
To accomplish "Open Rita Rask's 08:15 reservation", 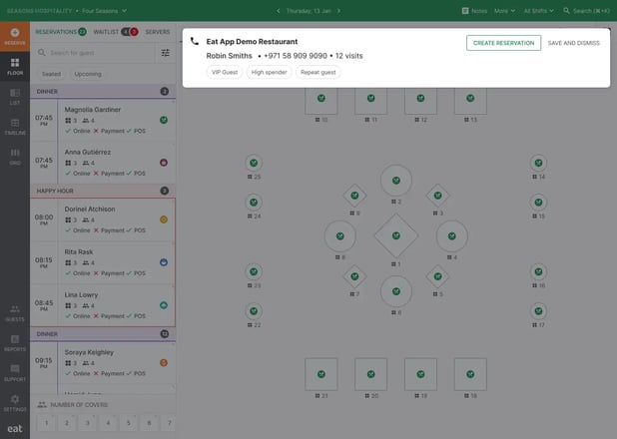I will 103,262.
